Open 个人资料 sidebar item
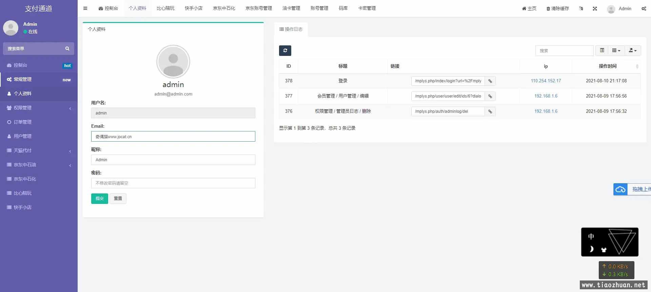The image size is (651, 292). pyautogui.click(x=39, y=93)
